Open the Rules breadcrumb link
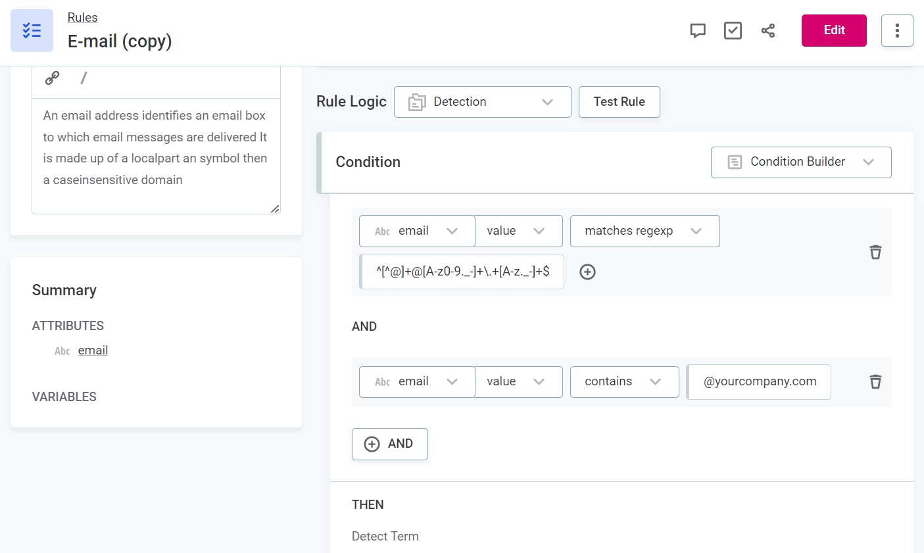 (82, 18)
